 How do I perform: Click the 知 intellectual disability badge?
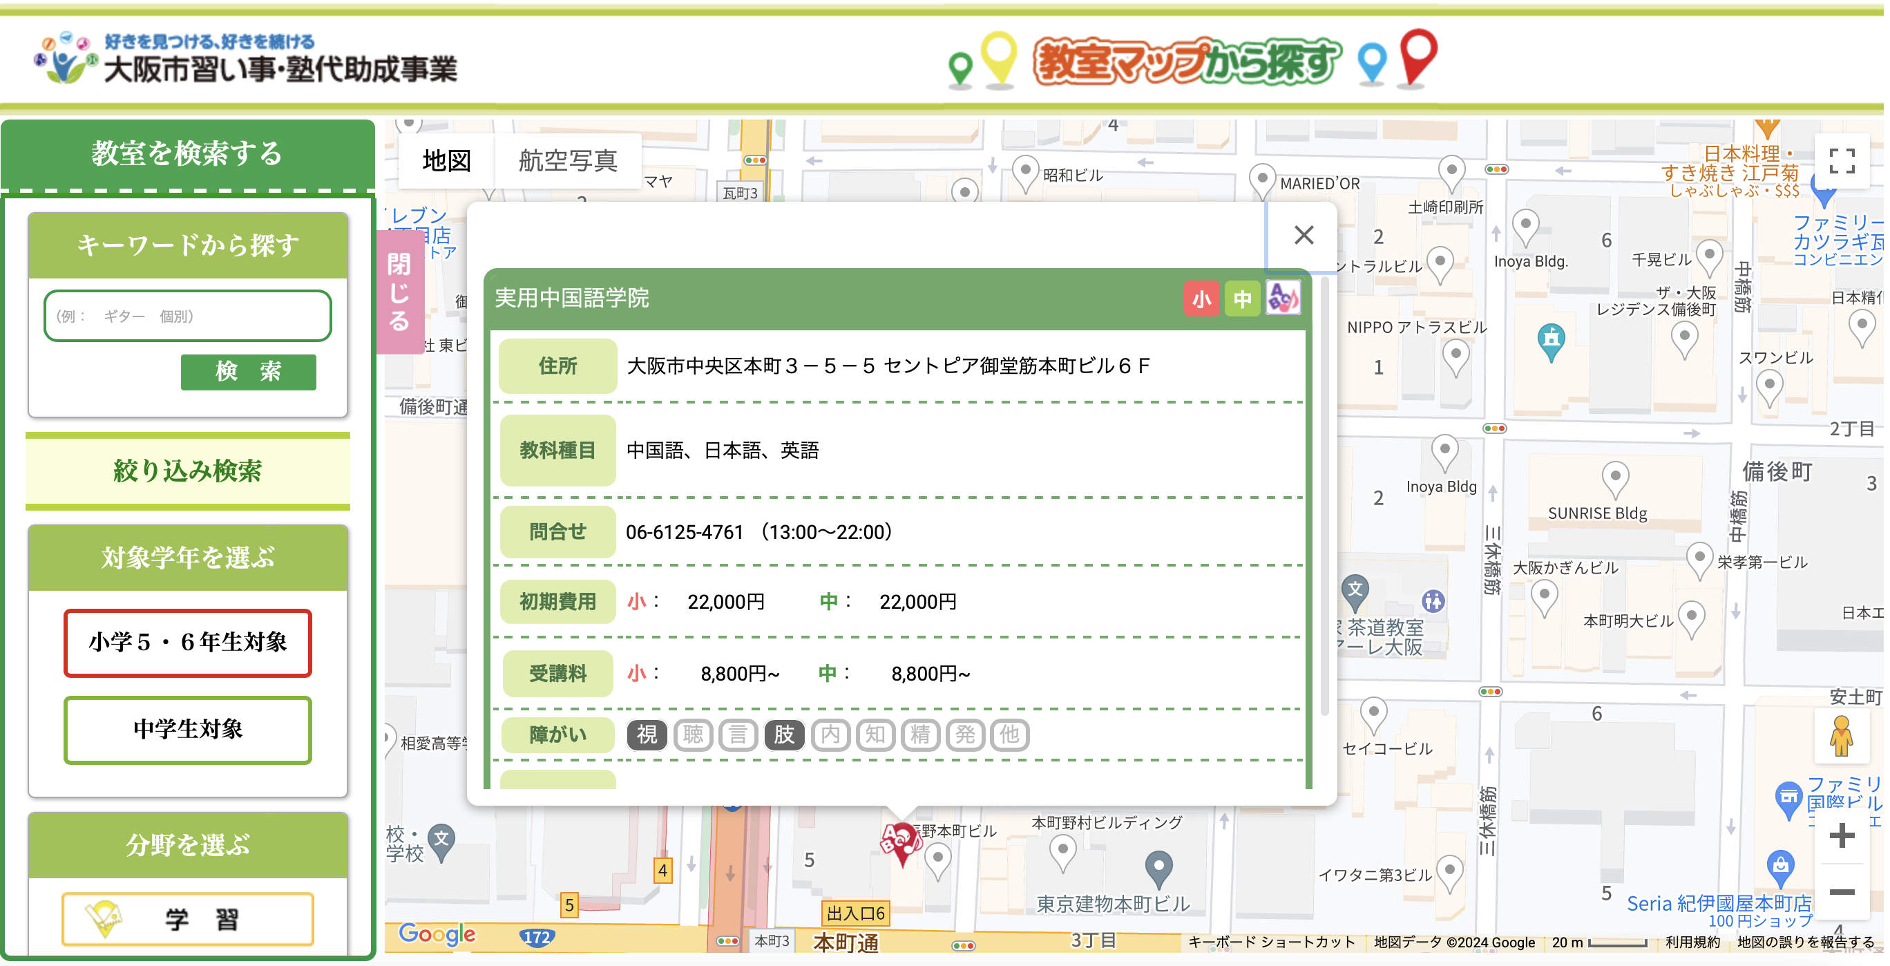tap(875, 735)
